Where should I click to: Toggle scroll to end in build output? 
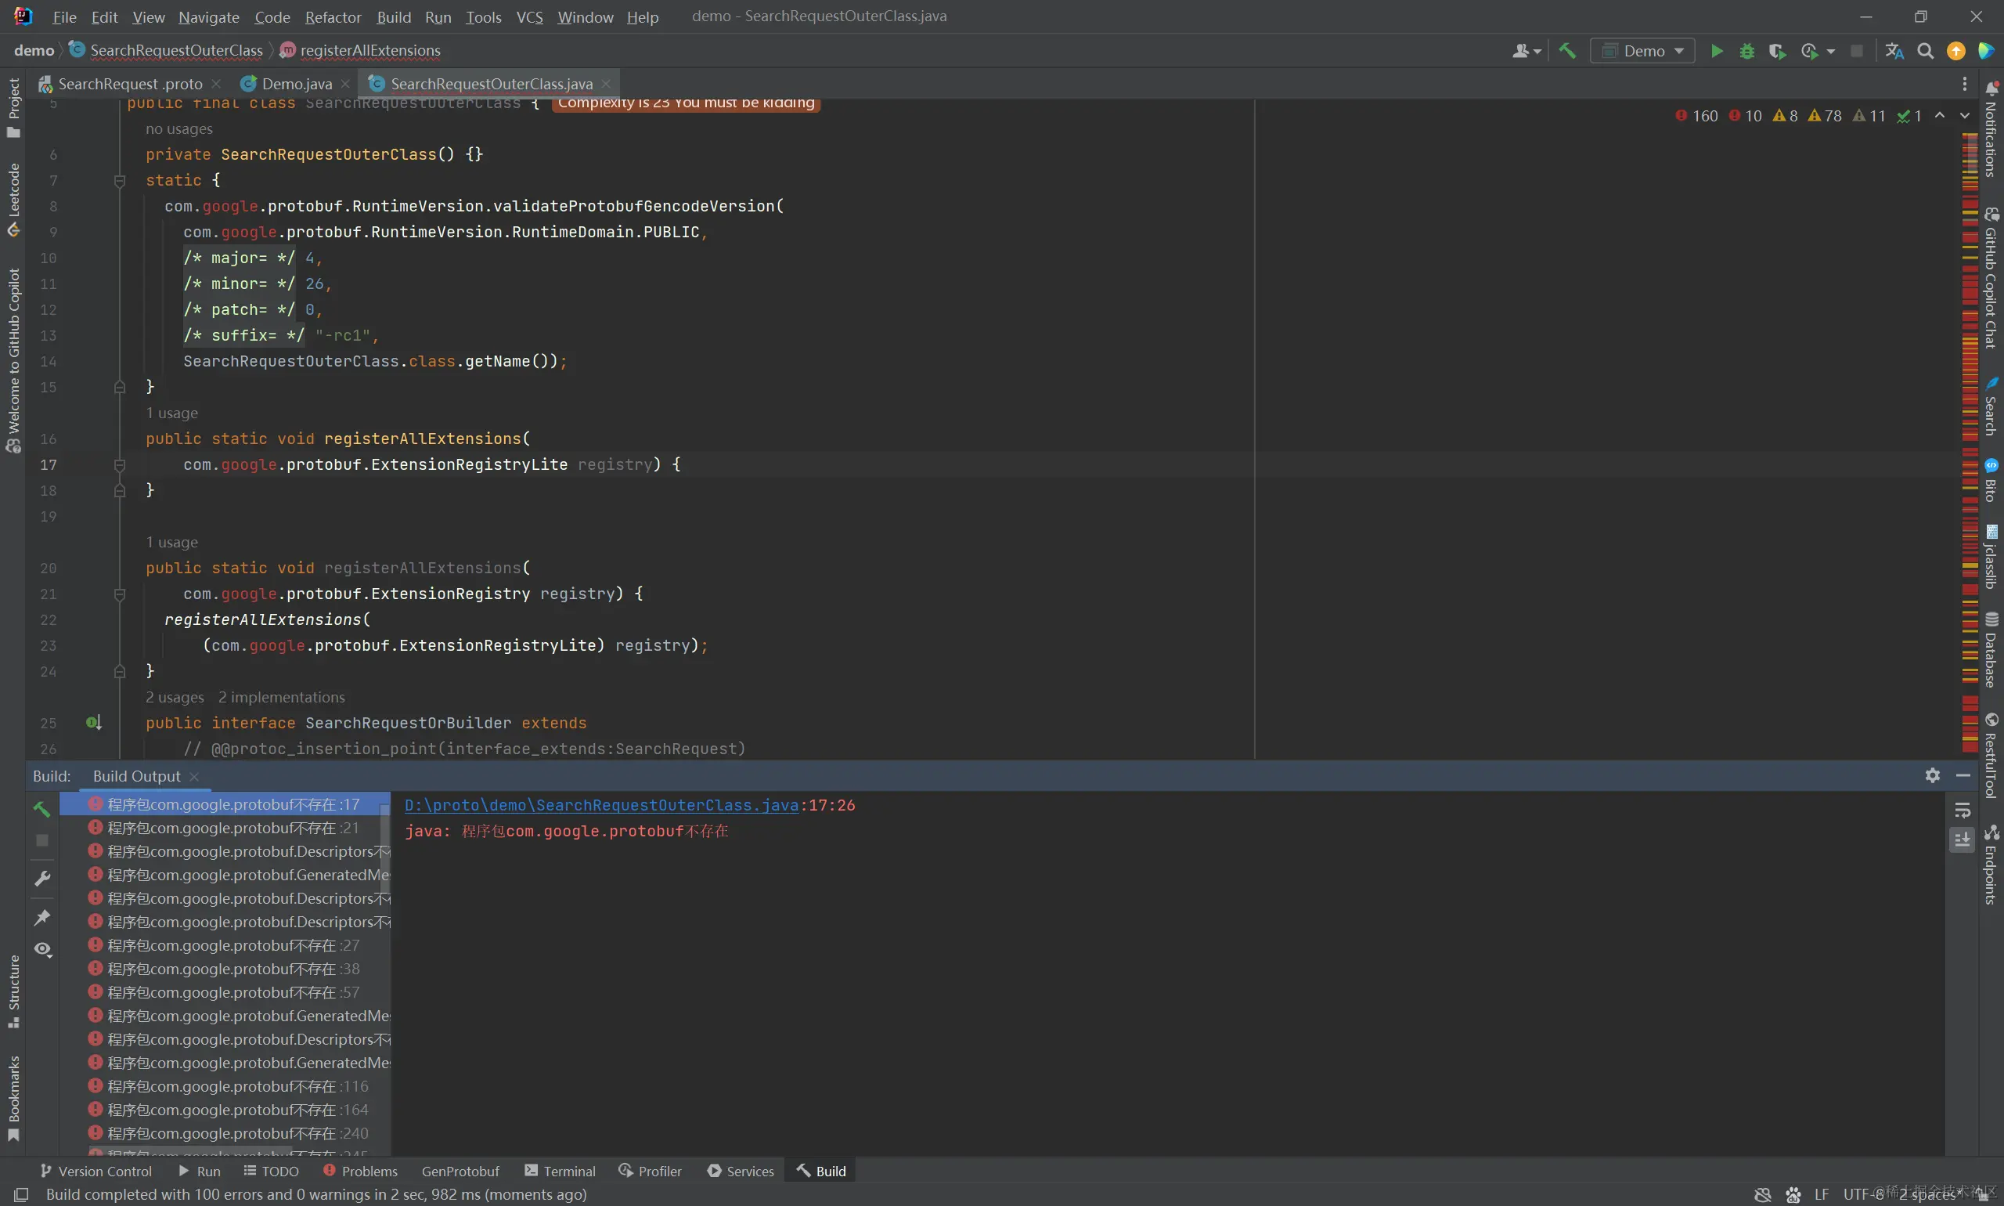(x=1962, y=840)
